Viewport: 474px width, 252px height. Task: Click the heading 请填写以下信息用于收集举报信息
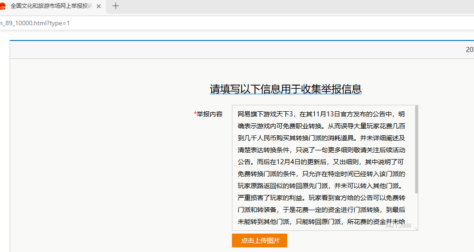(x=286, y=89)
